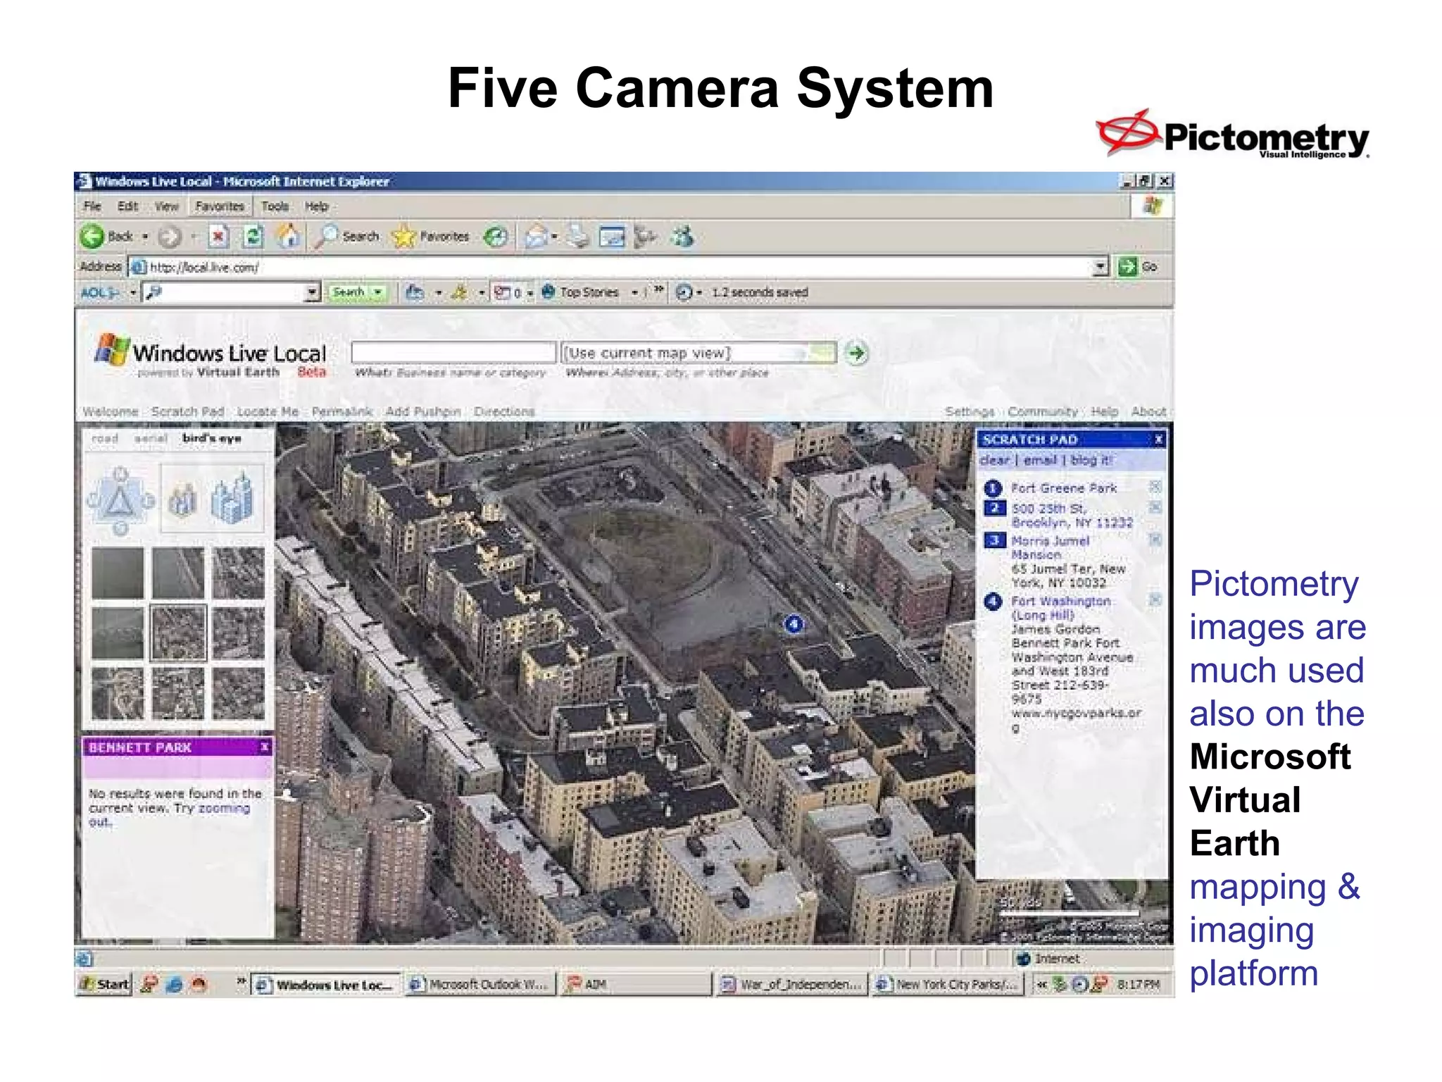Remove Fort Greene Park entry with its delete icon
Screen dimensions: 1442x1082
click(1155, 487)
